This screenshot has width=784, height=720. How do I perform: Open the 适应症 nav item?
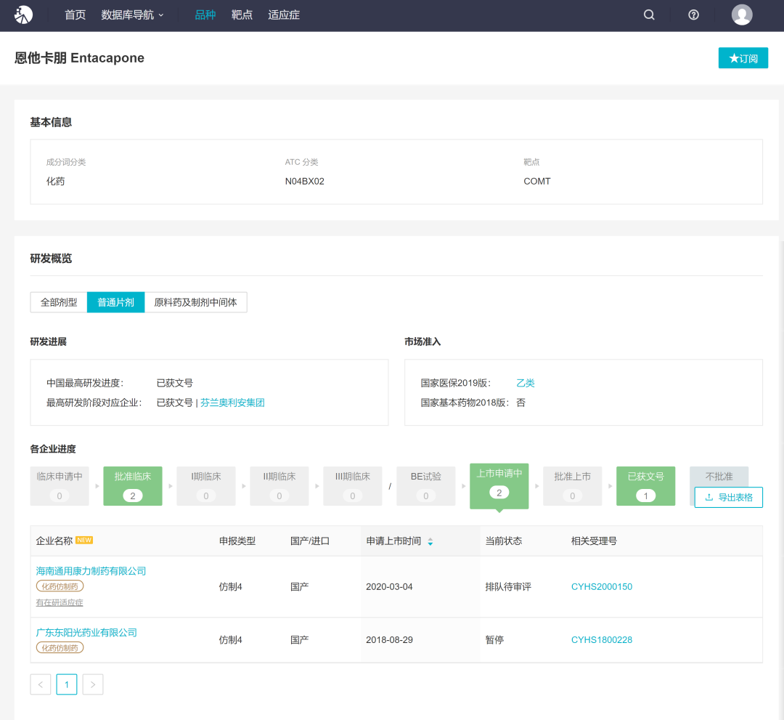click(x=284, y=15)
